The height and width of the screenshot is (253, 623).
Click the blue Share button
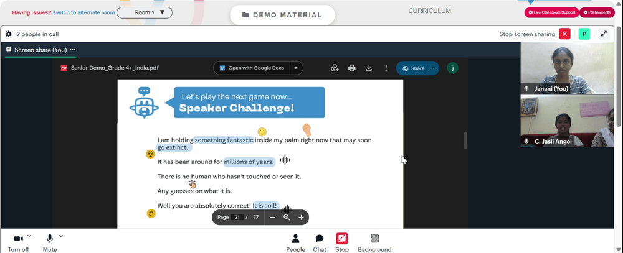click(413, 68)
